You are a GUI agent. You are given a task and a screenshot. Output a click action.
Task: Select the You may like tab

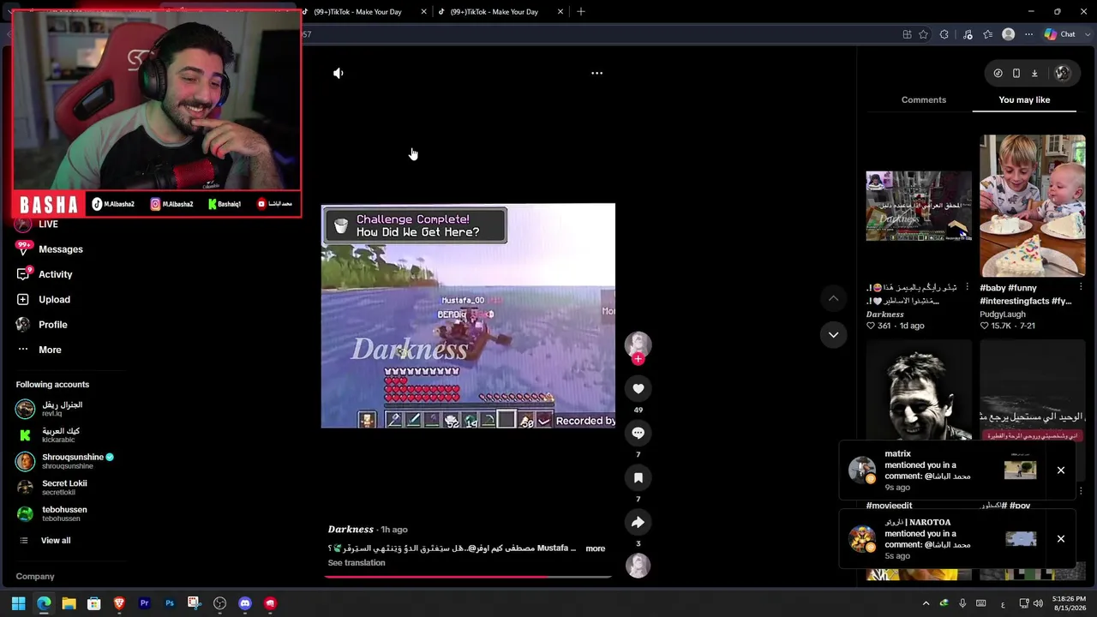click(x=1024, y=100)
